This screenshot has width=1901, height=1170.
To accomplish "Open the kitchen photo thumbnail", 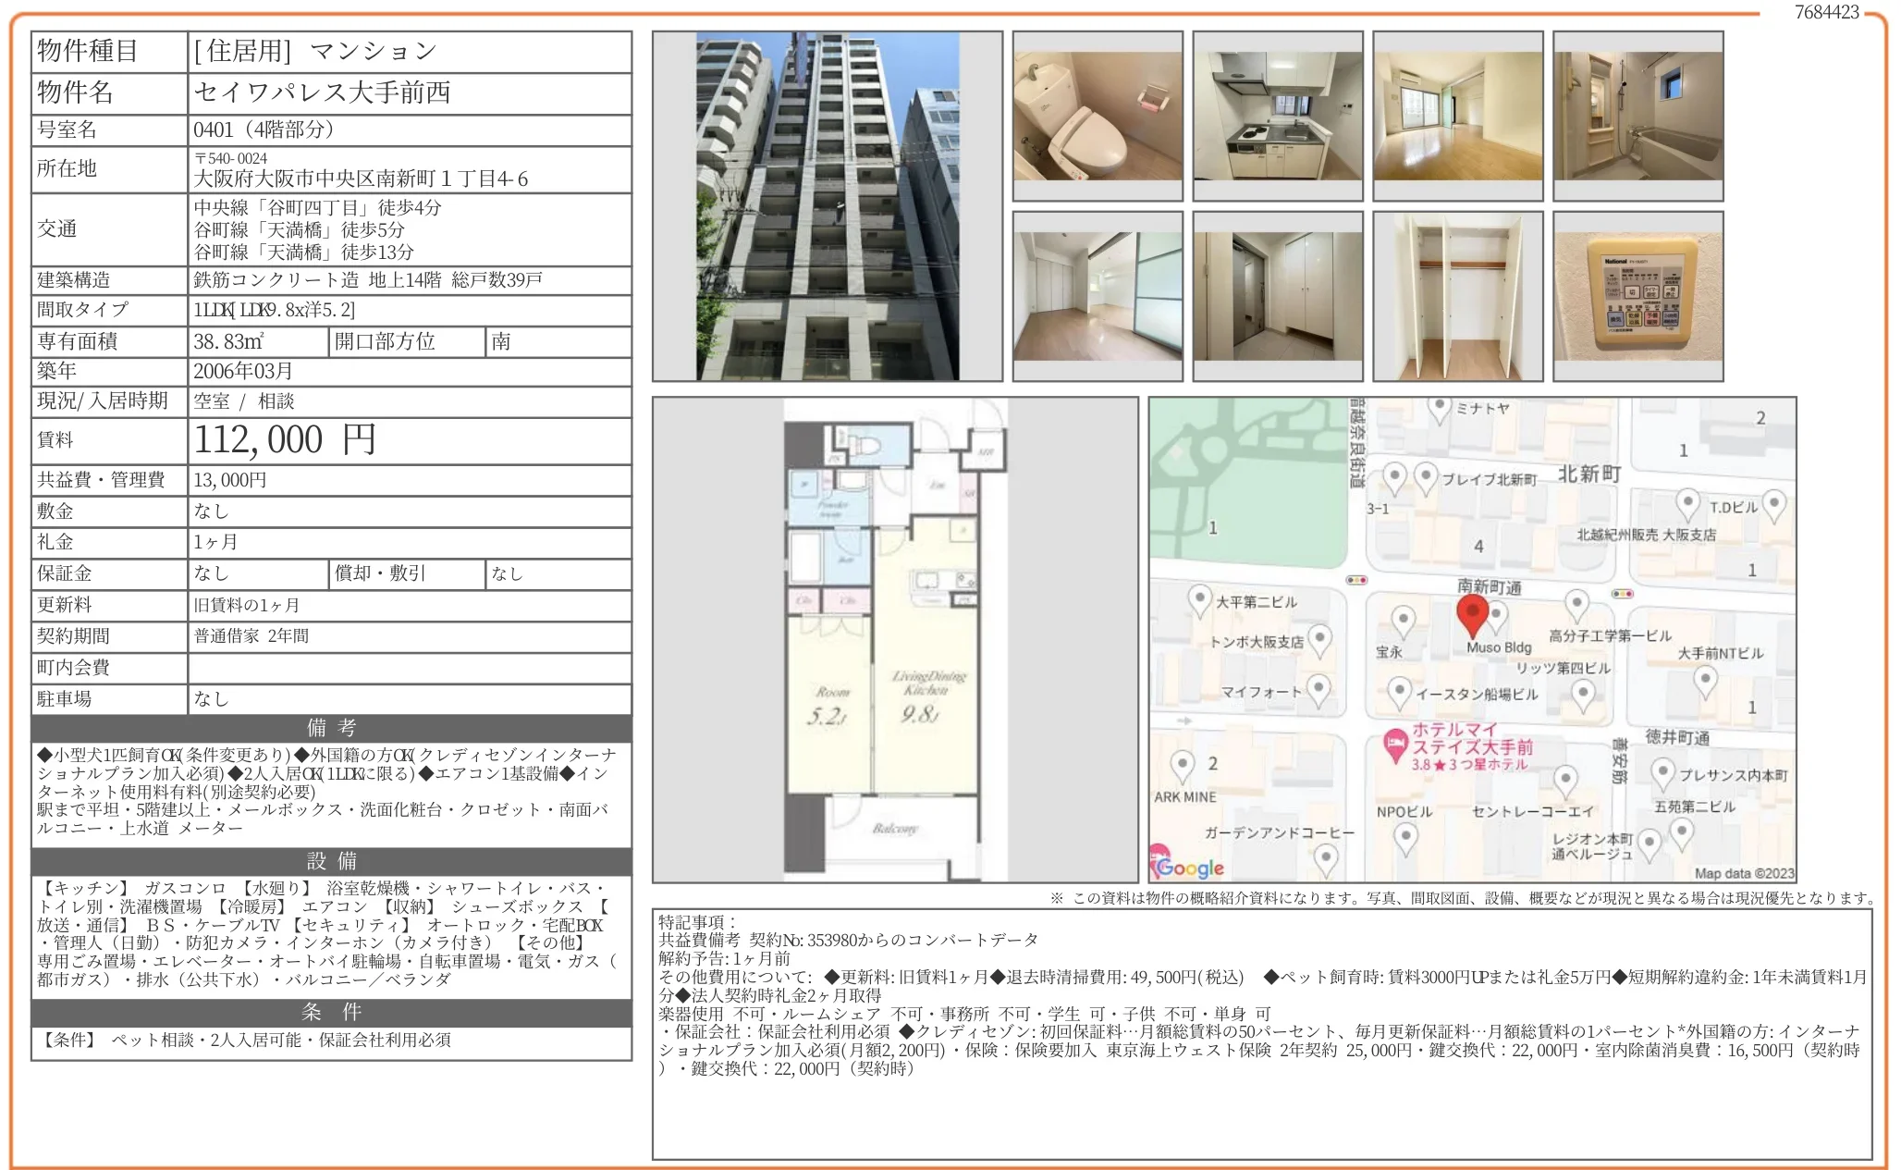I will [x=1278, y=116].
